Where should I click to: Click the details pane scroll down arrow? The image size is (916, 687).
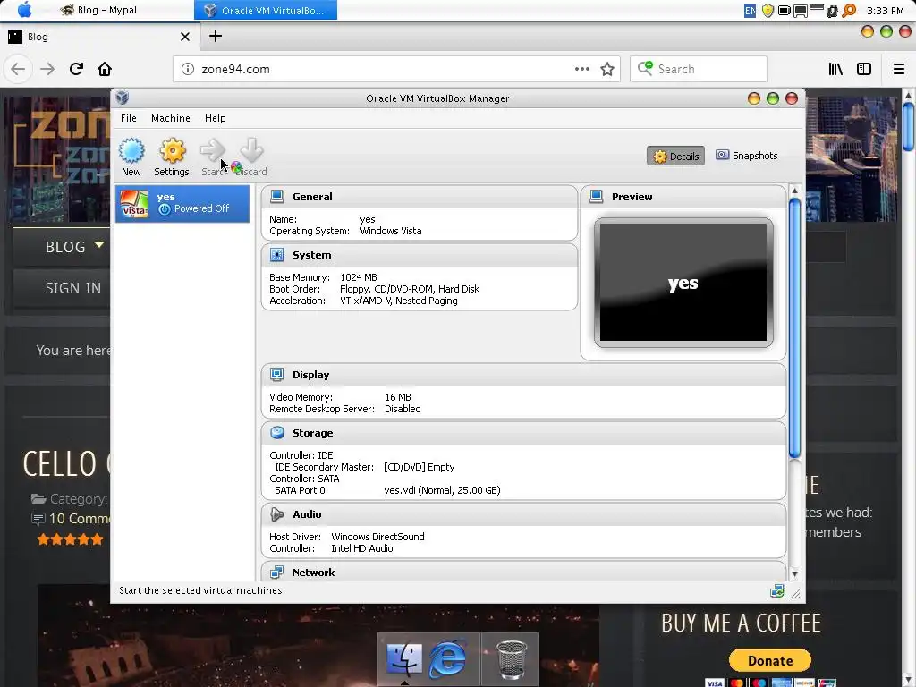(x=794, y=574)
